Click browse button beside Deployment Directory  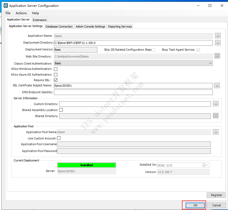(218, 43)
